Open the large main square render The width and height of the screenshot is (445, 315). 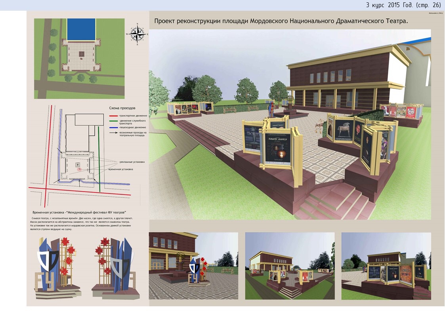(x=290, y=124)
